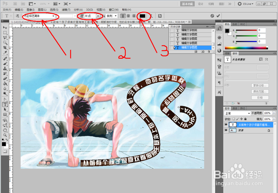Switch to the 路径 tab

[242, 108]
